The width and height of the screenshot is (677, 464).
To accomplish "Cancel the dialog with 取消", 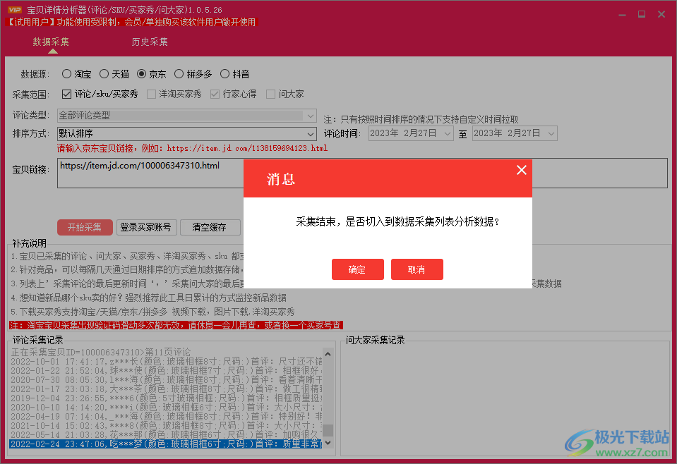I will pyautogui.click(x=417, y=269).
